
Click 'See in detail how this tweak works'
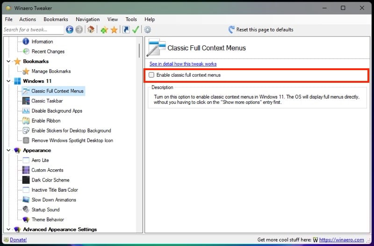pos(183,64)
